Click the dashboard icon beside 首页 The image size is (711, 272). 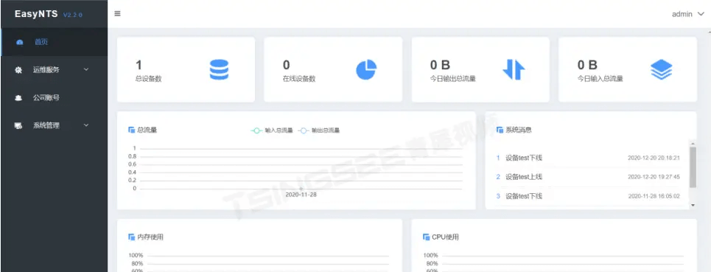click(x=19, y=42)
